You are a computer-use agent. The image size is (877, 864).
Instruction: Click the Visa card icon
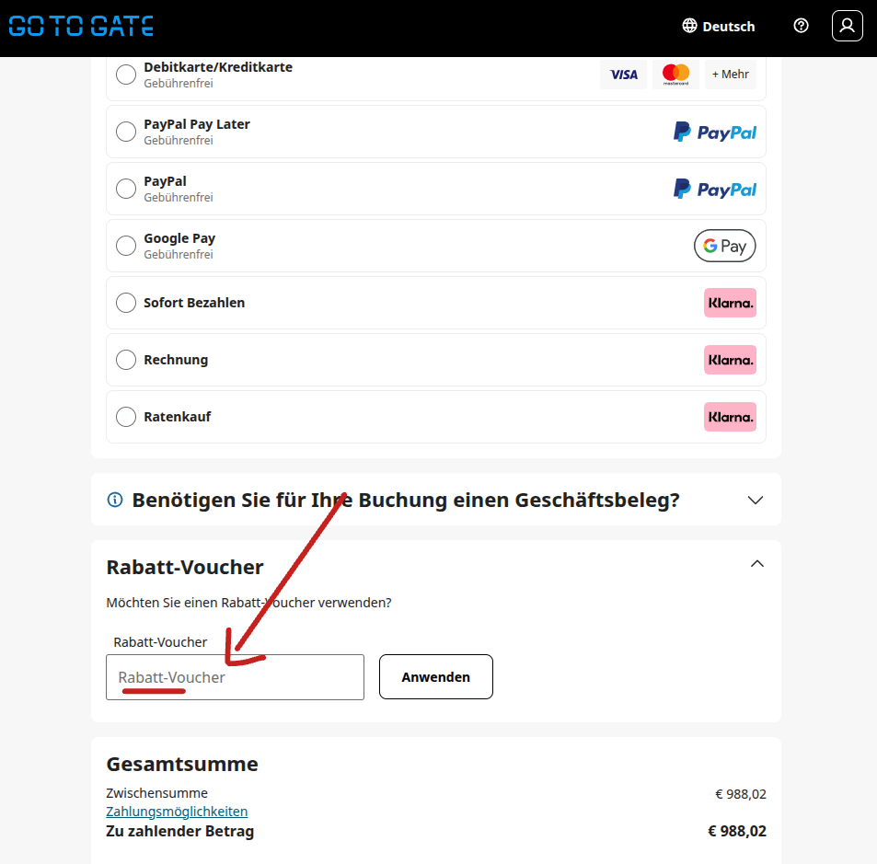click(x=623, y=75)
